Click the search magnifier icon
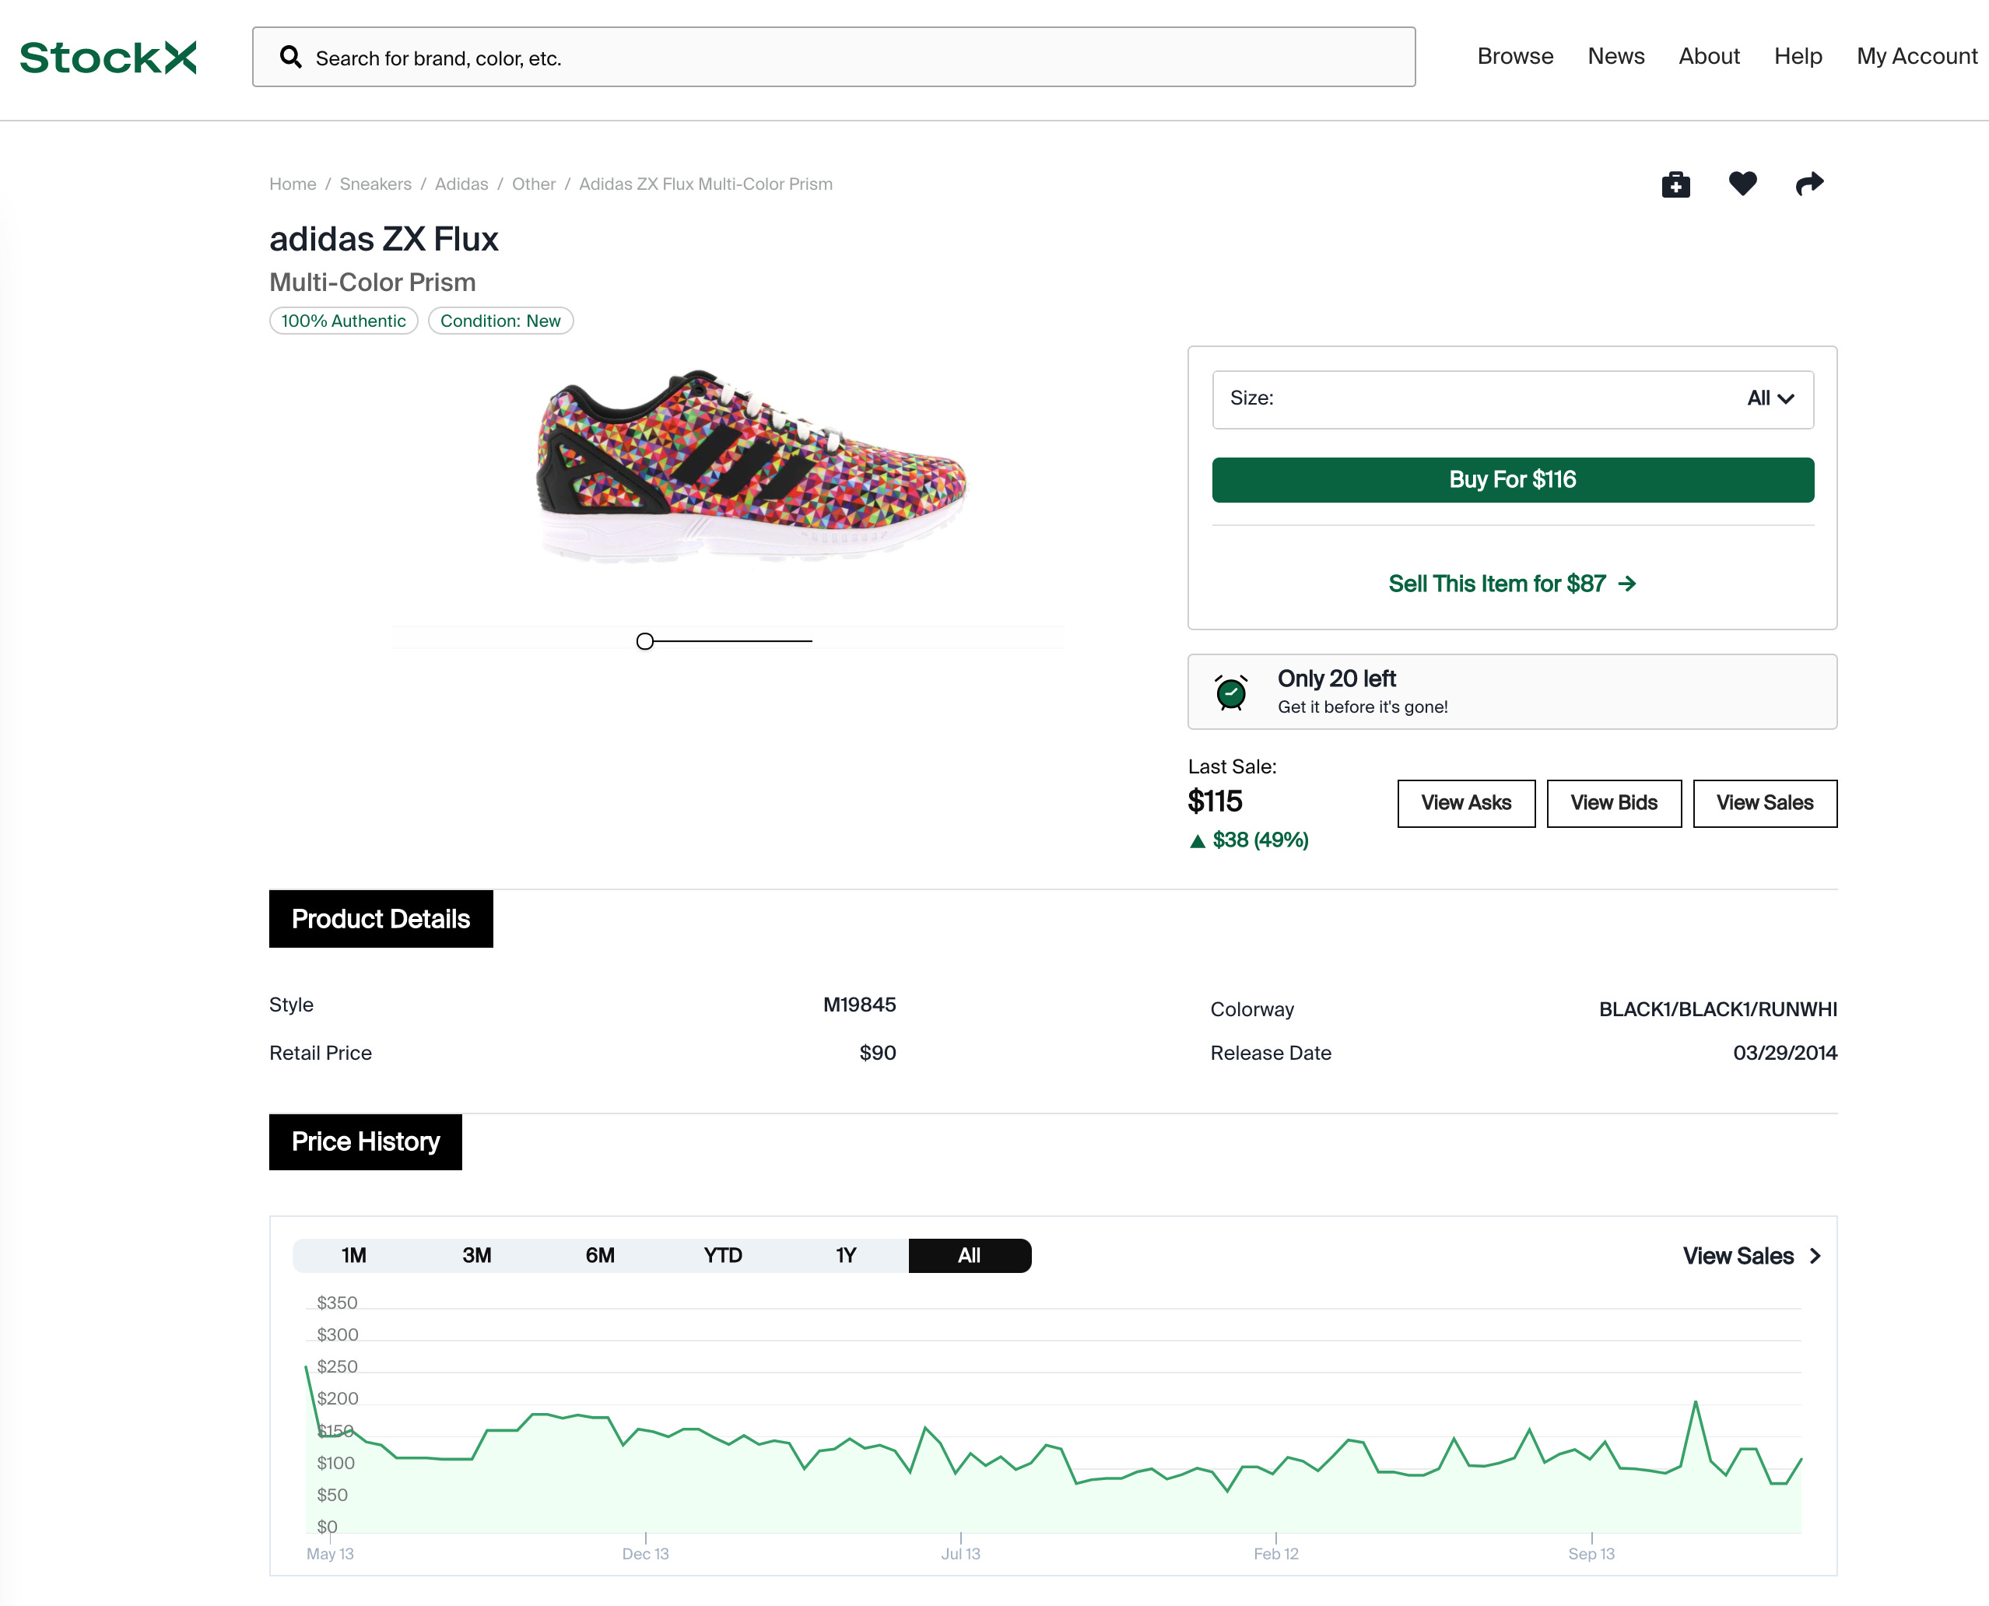1989x1606 pixels. click(290, 58)
